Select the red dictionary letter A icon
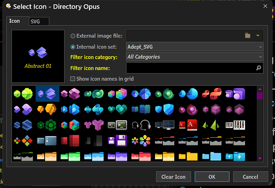275x188 pixels. pyautogui.click(x=188, y=125)
